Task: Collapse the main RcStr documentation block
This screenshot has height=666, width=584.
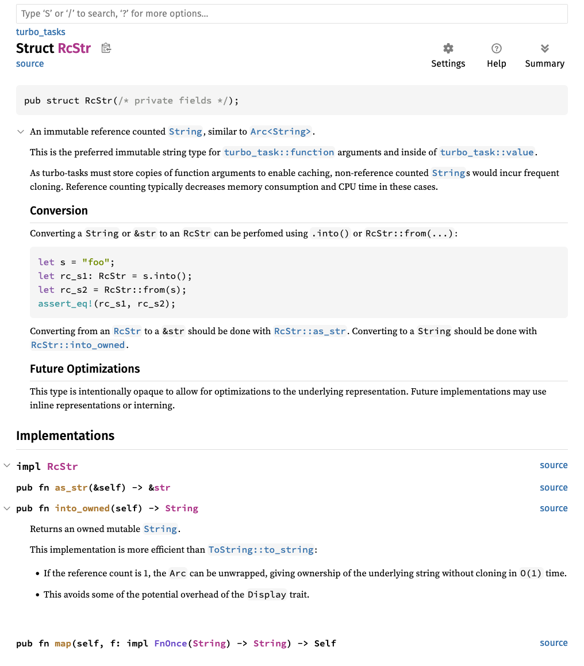Action: pyautogui.click(x=20, y=131)
